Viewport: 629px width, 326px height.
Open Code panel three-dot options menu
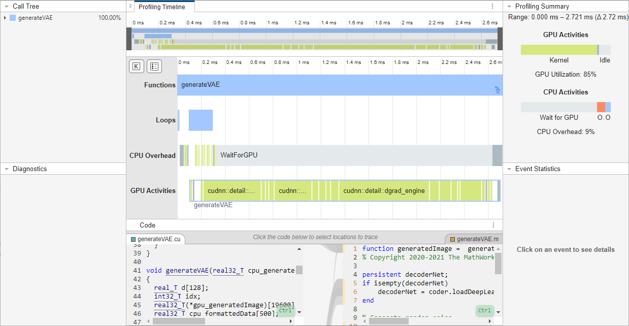(493, 225)
